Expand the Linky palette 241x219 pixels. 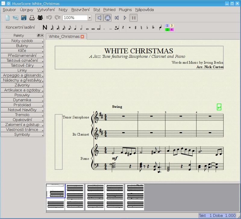(22, 70)
